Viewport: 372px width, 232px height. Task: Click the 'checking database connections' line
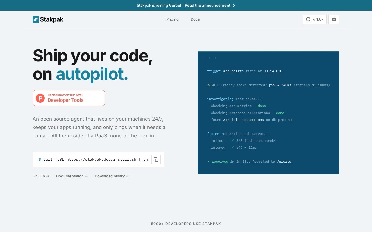pos(248,113)
